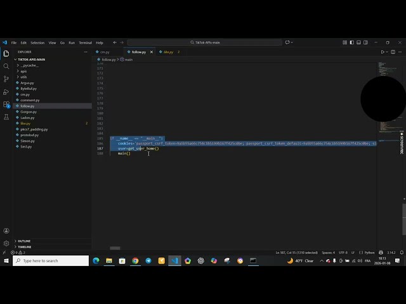Open Customize Layout in title bar
This screenshot has width=406, height=304.
click(x=345, y=42)
